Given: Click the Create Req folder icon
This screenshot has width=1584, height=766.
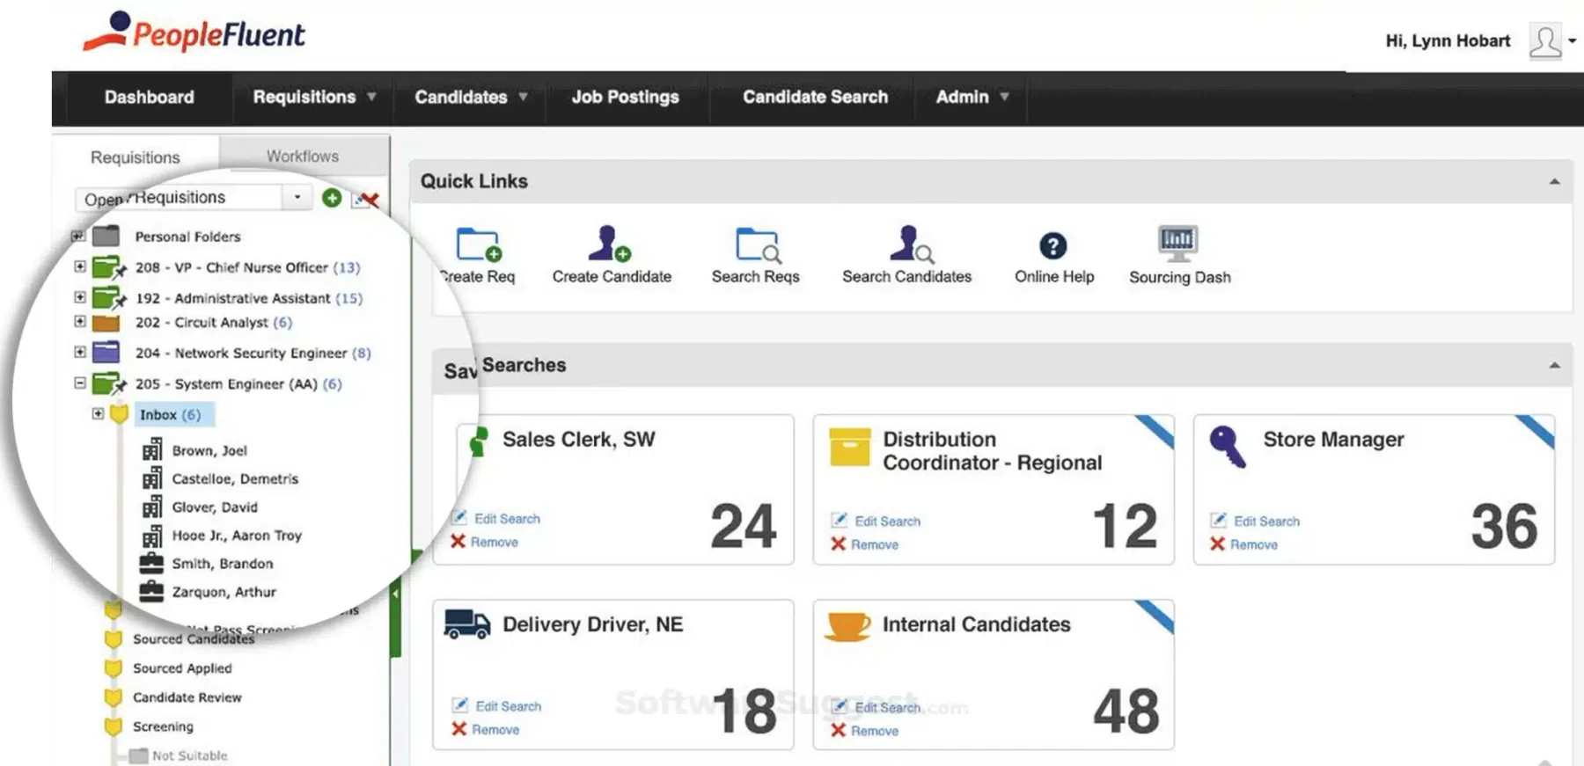Looking at the screenshot, I should [x=479, y=244].
